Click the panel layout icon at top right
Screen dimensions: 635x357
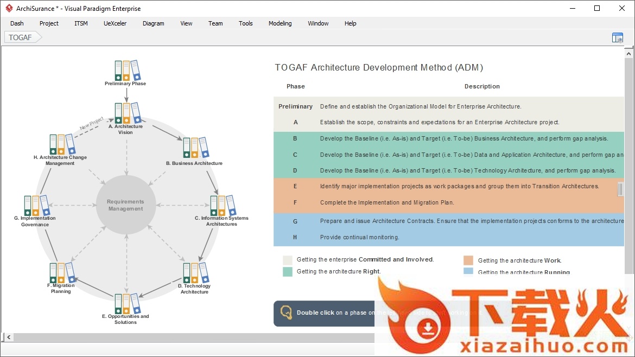pyautogui.click(x=617, y=37)
